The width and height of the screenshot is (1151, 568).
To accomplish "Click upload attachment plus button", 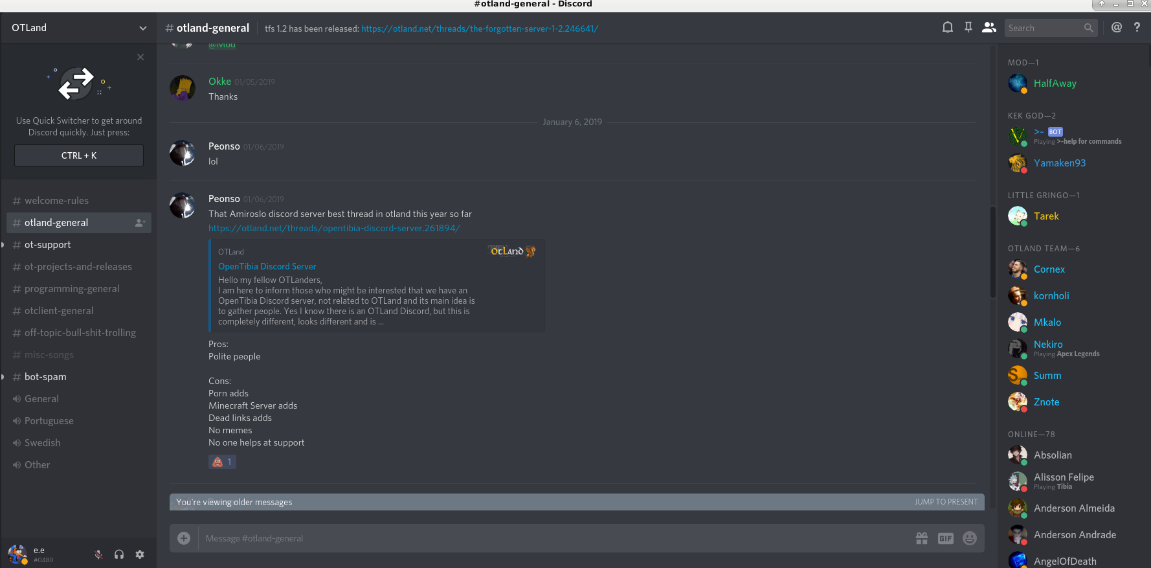I will click(x=184, y=538).
